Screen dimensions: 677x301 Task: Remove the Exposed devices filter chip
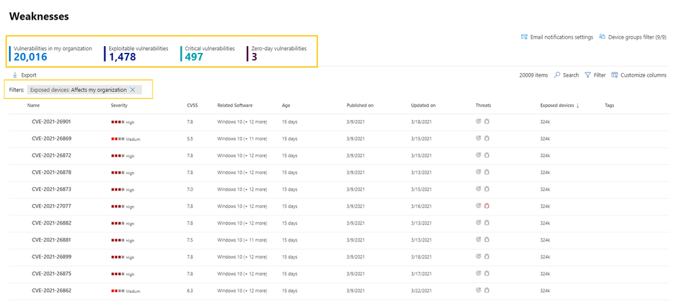coord(133,90)
